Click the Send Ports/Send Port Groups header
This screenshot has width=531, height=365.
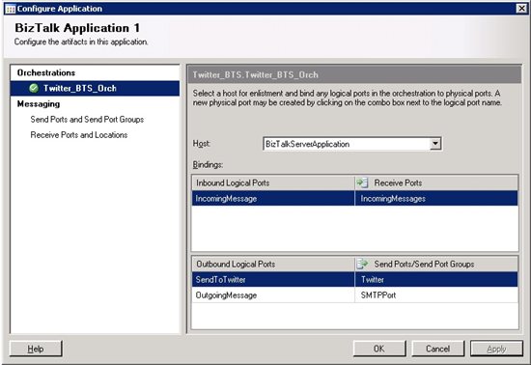tap(436, 264)
